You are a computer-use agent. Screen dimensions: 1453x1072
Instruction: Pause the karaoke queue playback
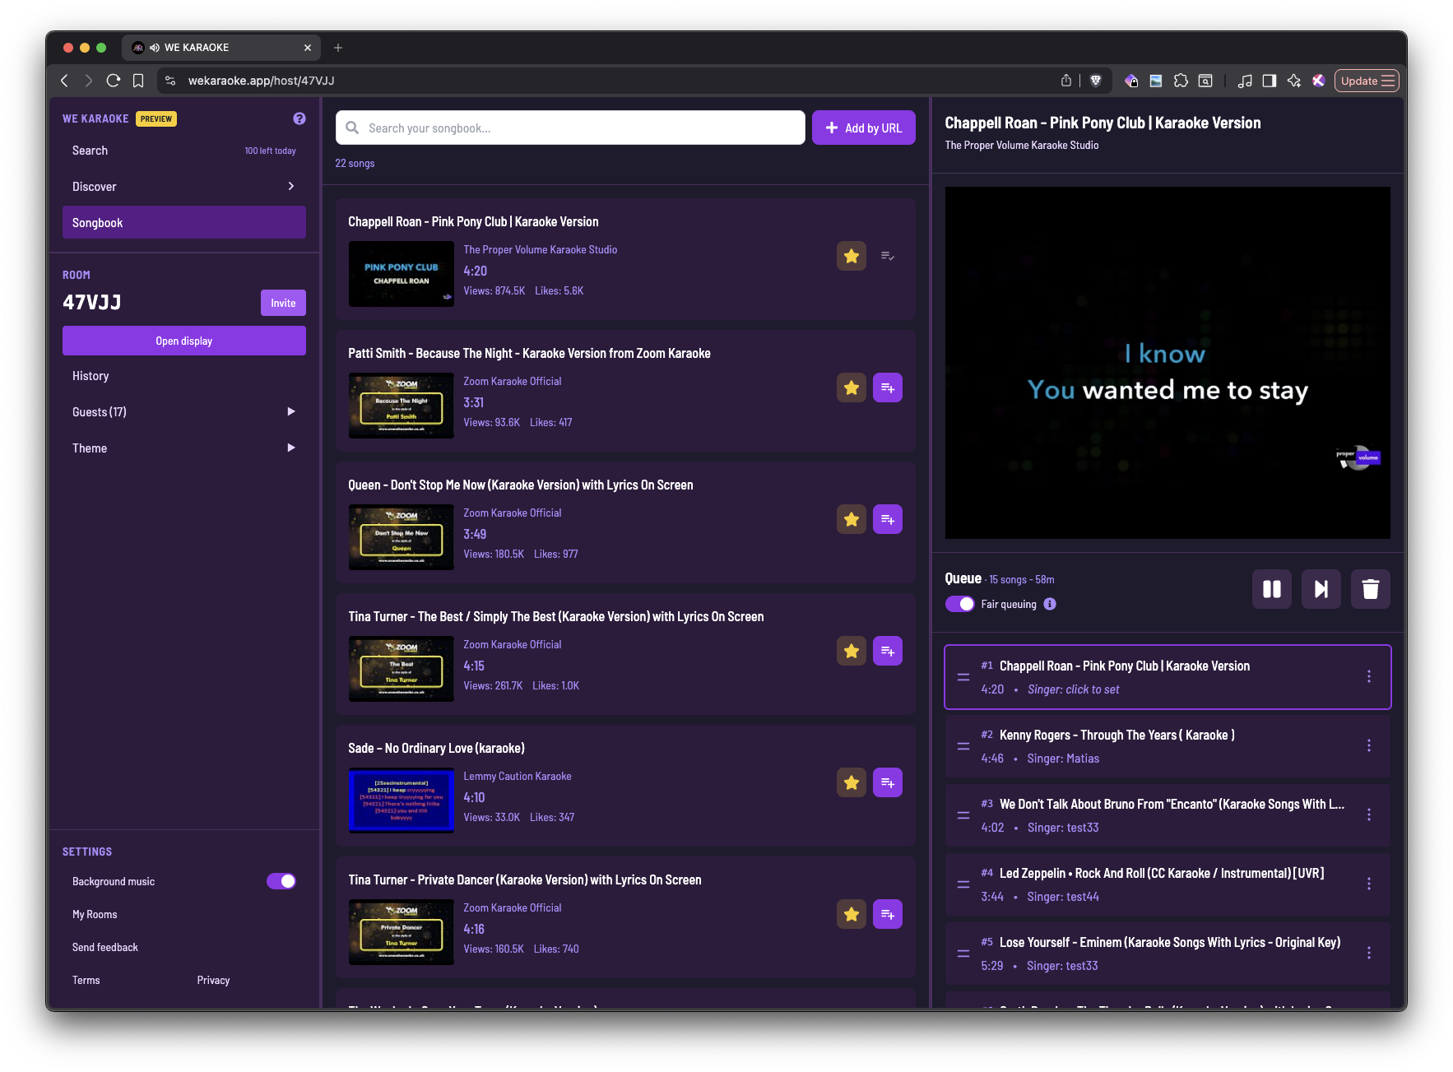pos(1271,589)
